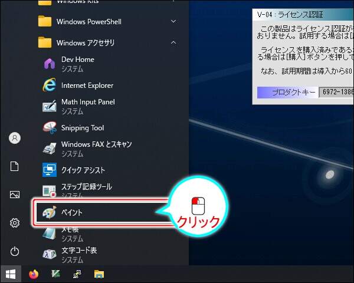Image resolution: width=354 pixels, height=283 pixels.
Task: Open the network tool taskbar icon
Action: (x=77, y=274)
